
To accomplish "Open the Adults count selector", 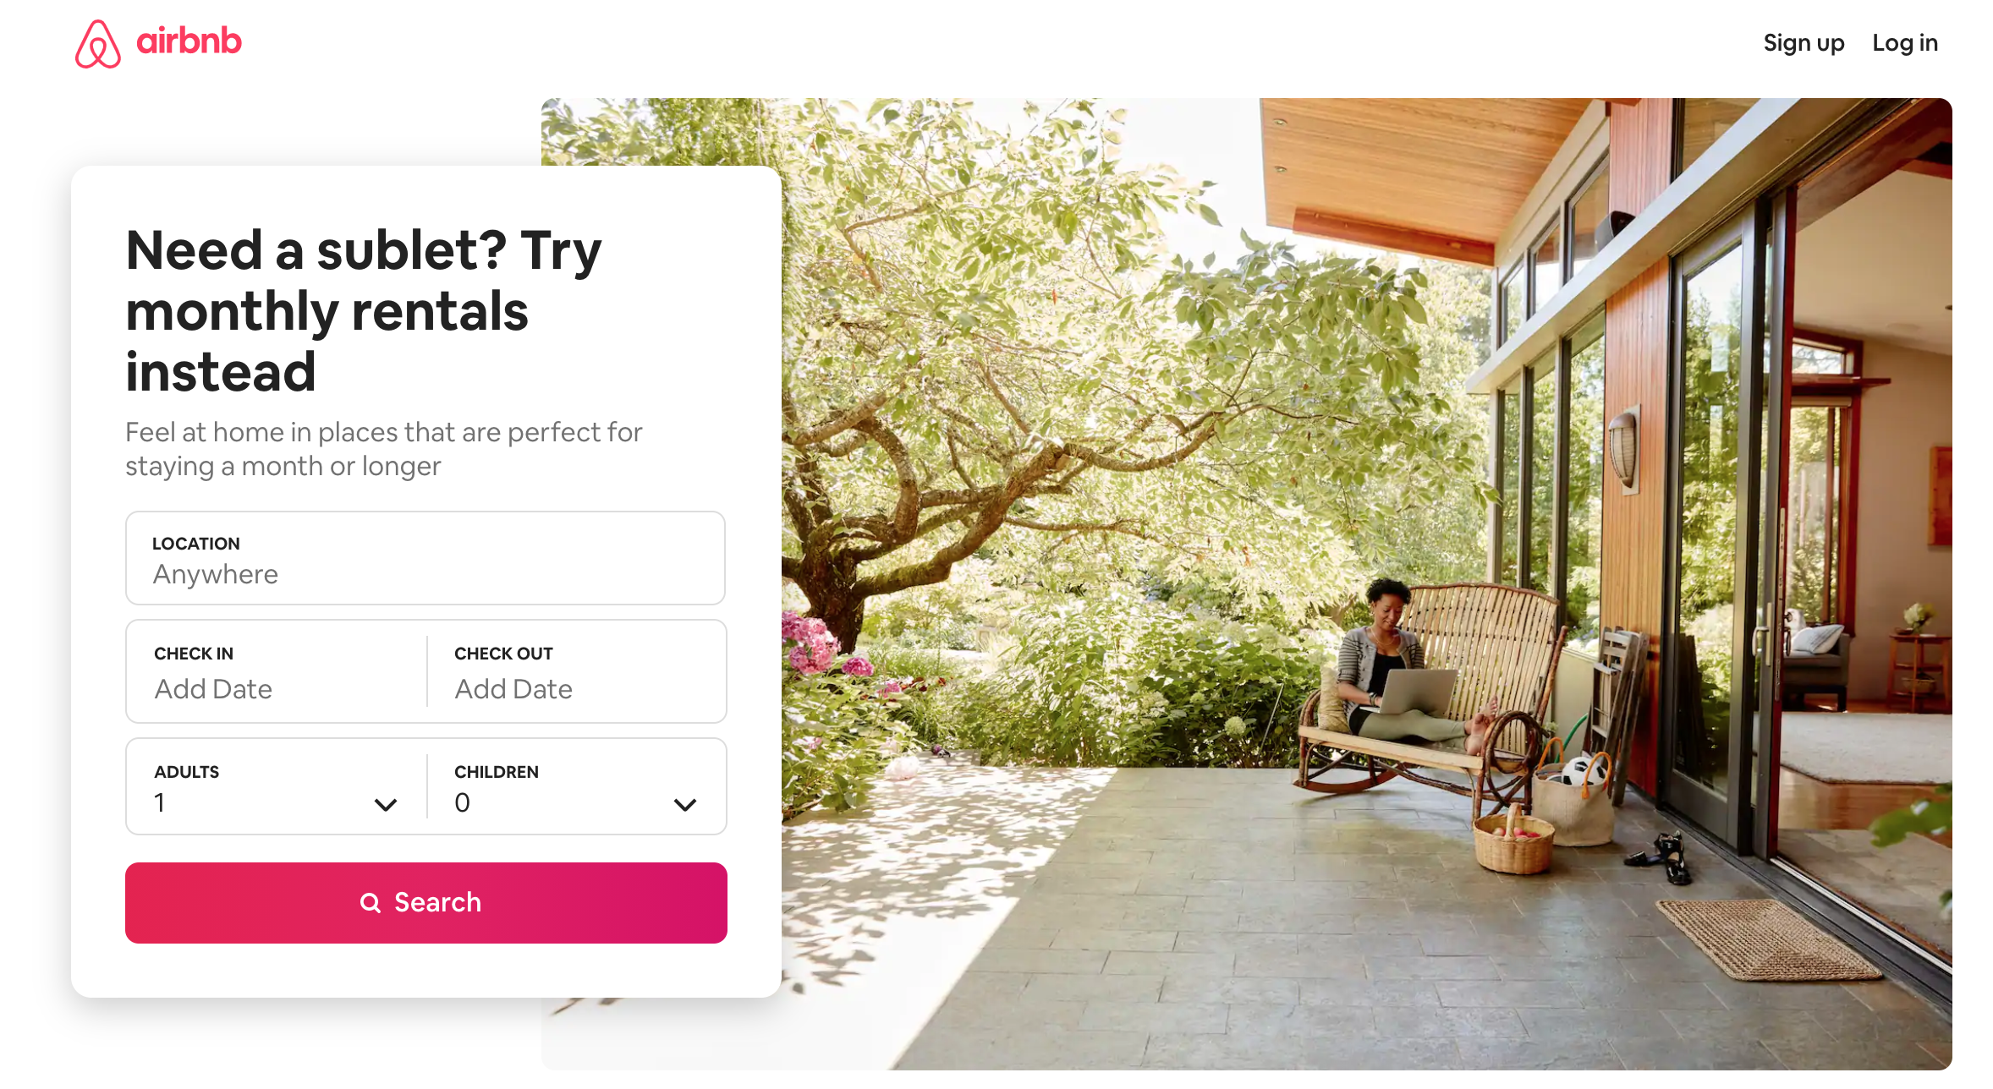I will 277,786.
